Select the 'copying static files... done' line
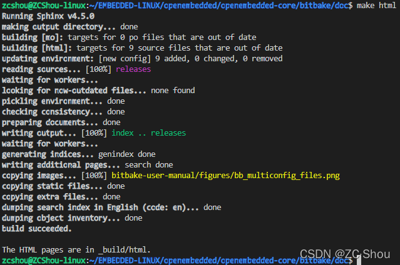 63,186
